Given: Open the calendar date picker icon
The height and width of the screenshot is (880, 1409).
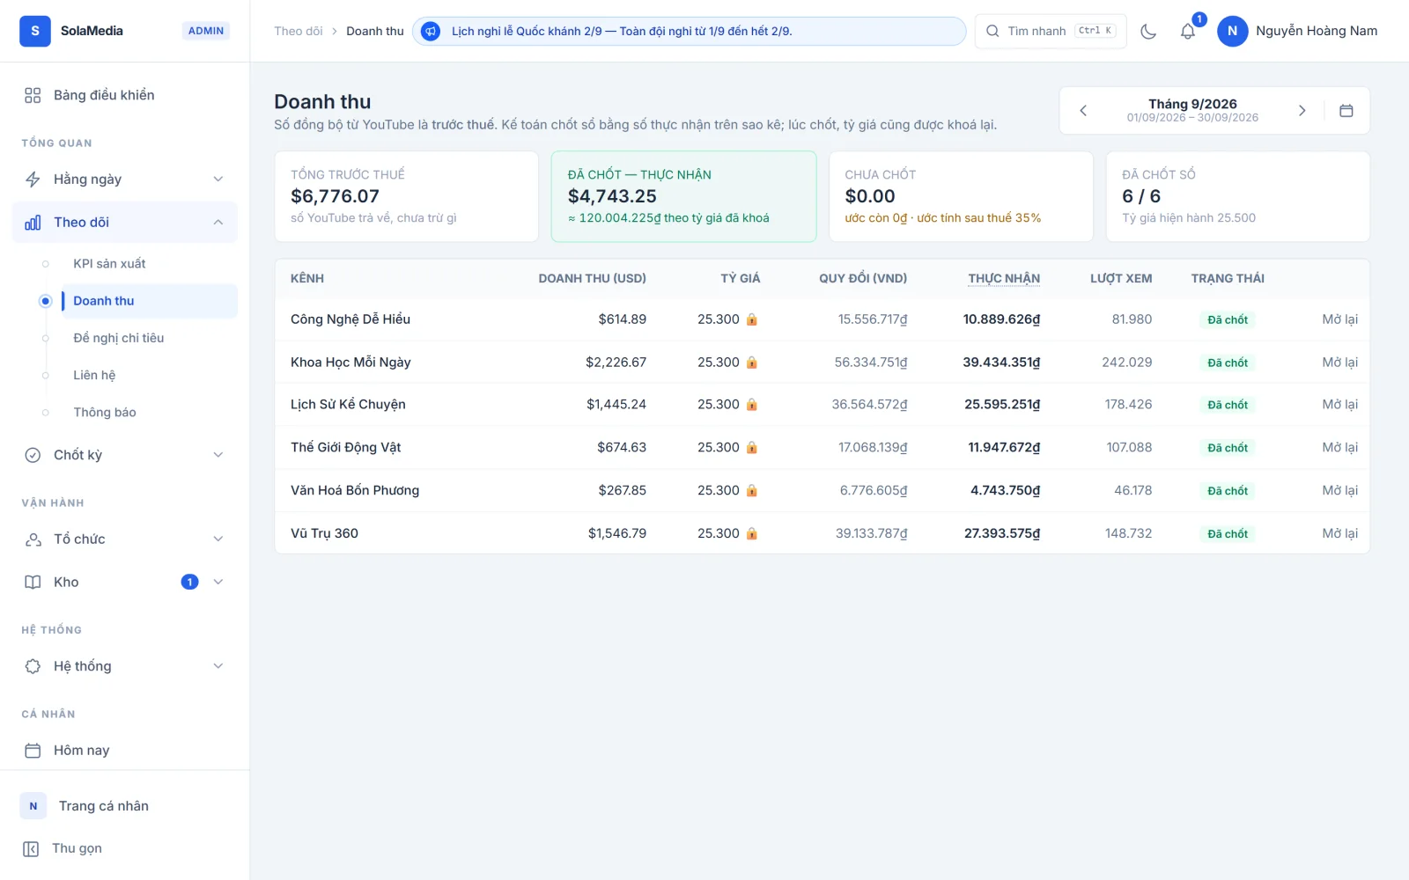Looking at the screenshot, I should click(x=1346, y=111).
